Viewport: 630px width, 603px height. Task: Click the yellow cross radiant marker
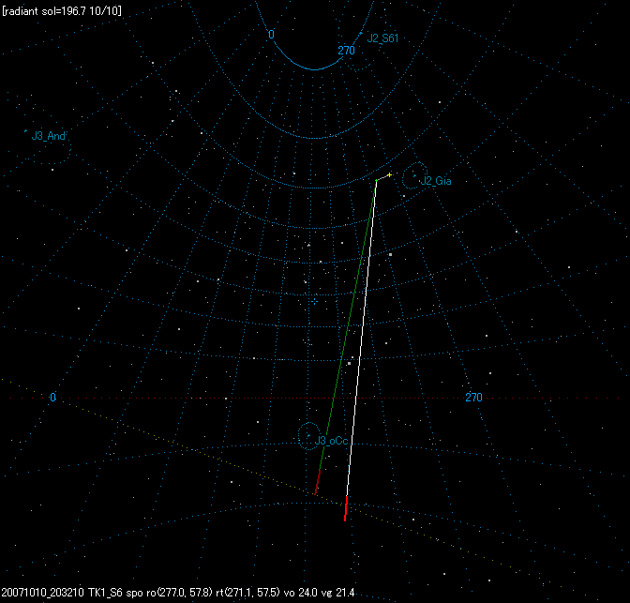point(389,174)
